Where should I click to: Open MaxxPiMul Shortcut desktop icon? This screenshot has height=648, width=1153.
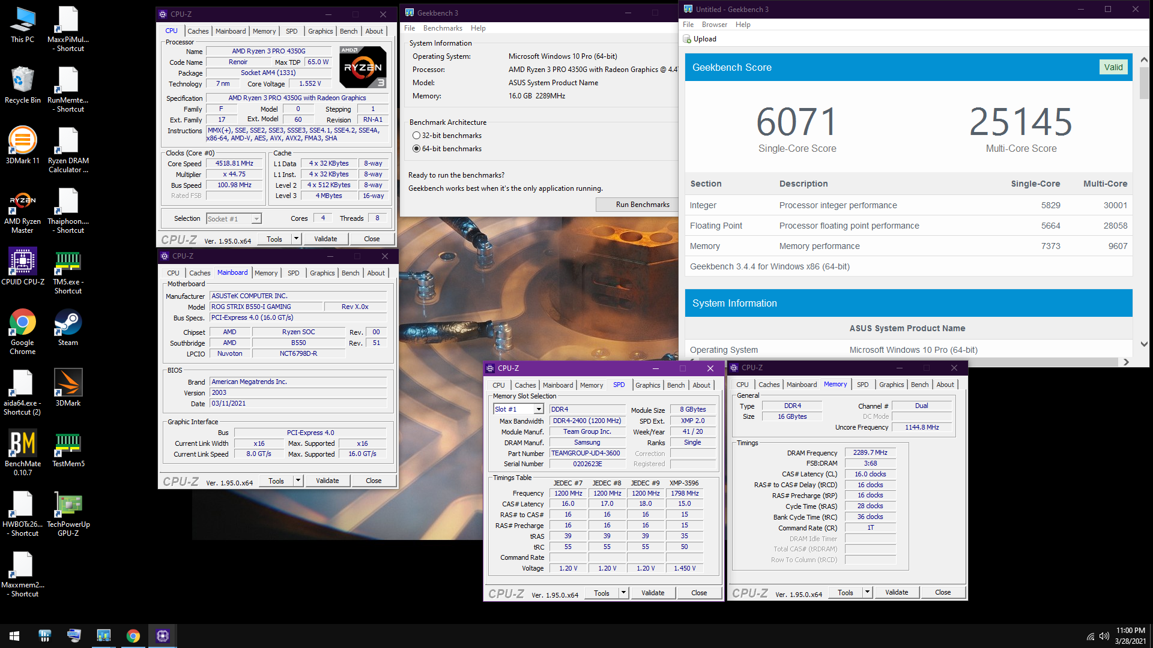coord(68,29)
